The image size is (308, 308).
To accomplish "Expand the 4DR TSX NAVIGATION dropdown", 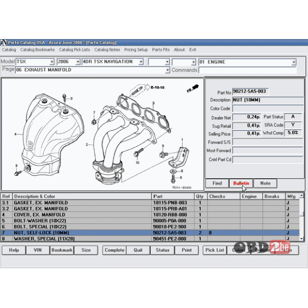I will (141, 62).
